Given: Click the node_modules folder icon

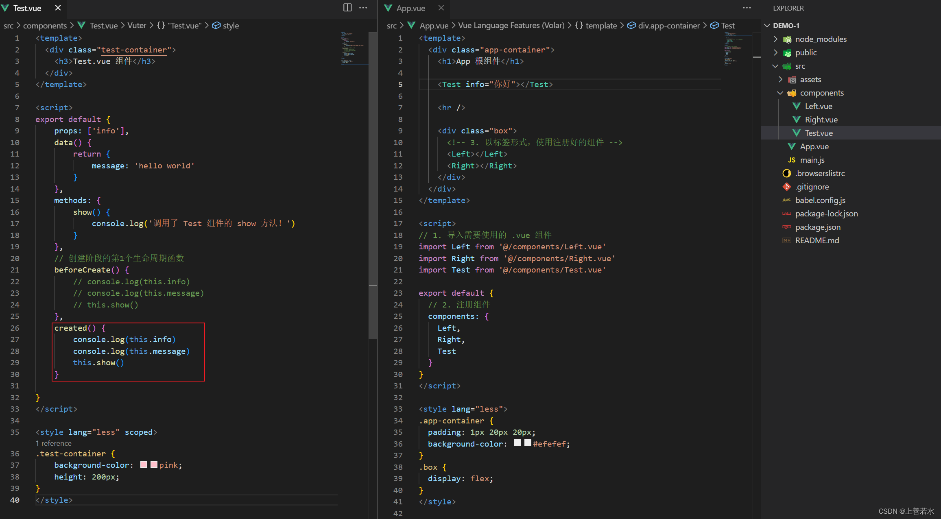Looking at the screenshot, I should coord(788,39).
